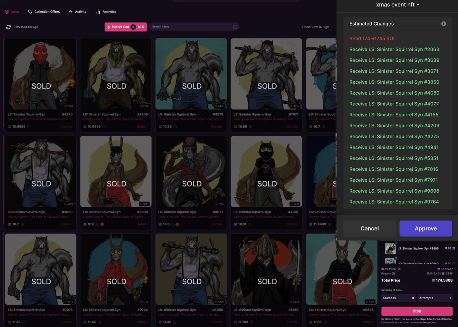This screenshot has width=458, height=327.
Task: Click the Attempts counter box
Action: click(435, 298)
